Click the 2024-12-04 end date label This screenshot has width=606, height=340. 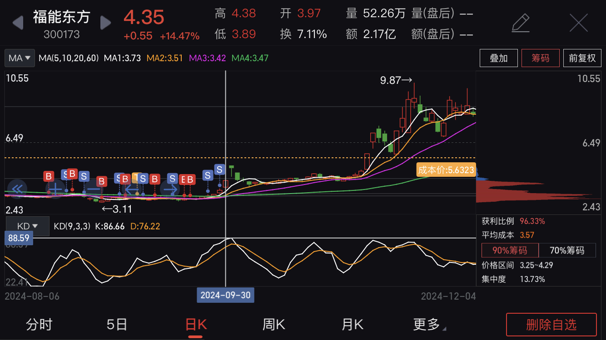(448, 296)
